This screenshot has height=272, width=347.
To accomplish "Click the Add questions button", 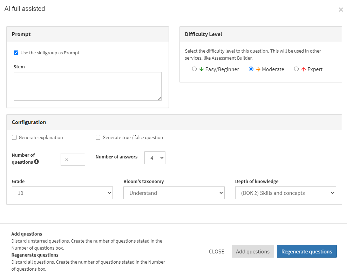I will (253, 251).
